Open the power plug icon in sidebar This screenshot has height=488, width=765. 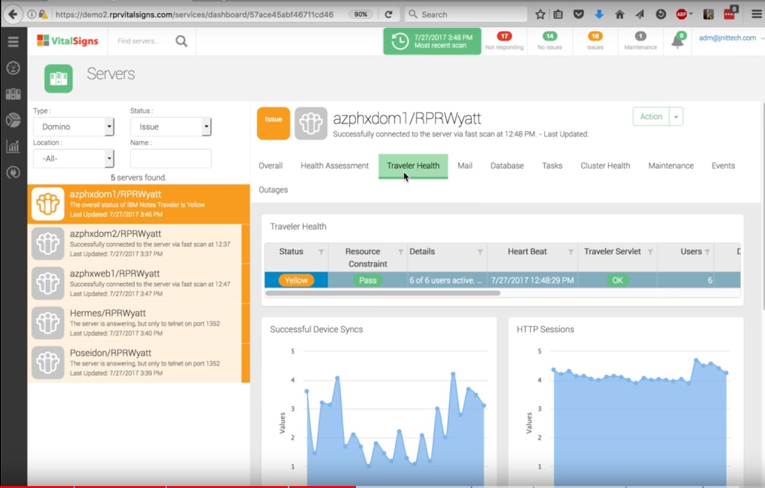(13, 173)
